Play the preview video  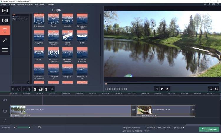pos(162,89)
